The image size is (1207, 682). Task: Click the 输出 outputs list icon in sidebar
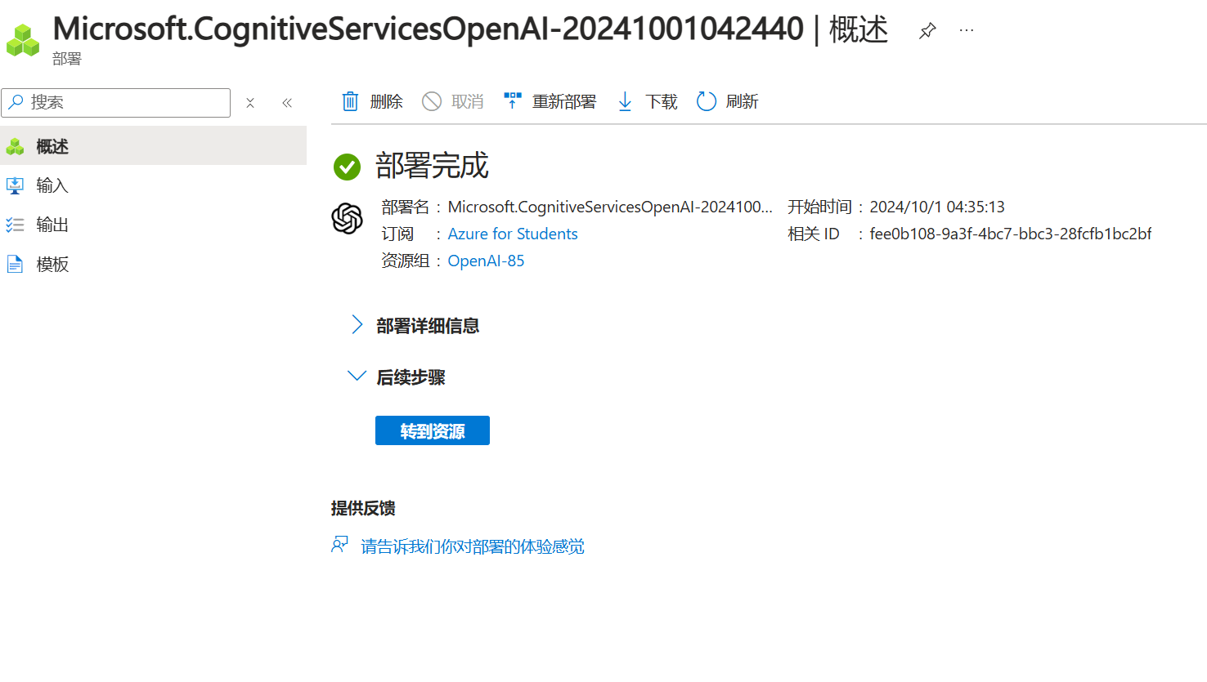(15, 225)
